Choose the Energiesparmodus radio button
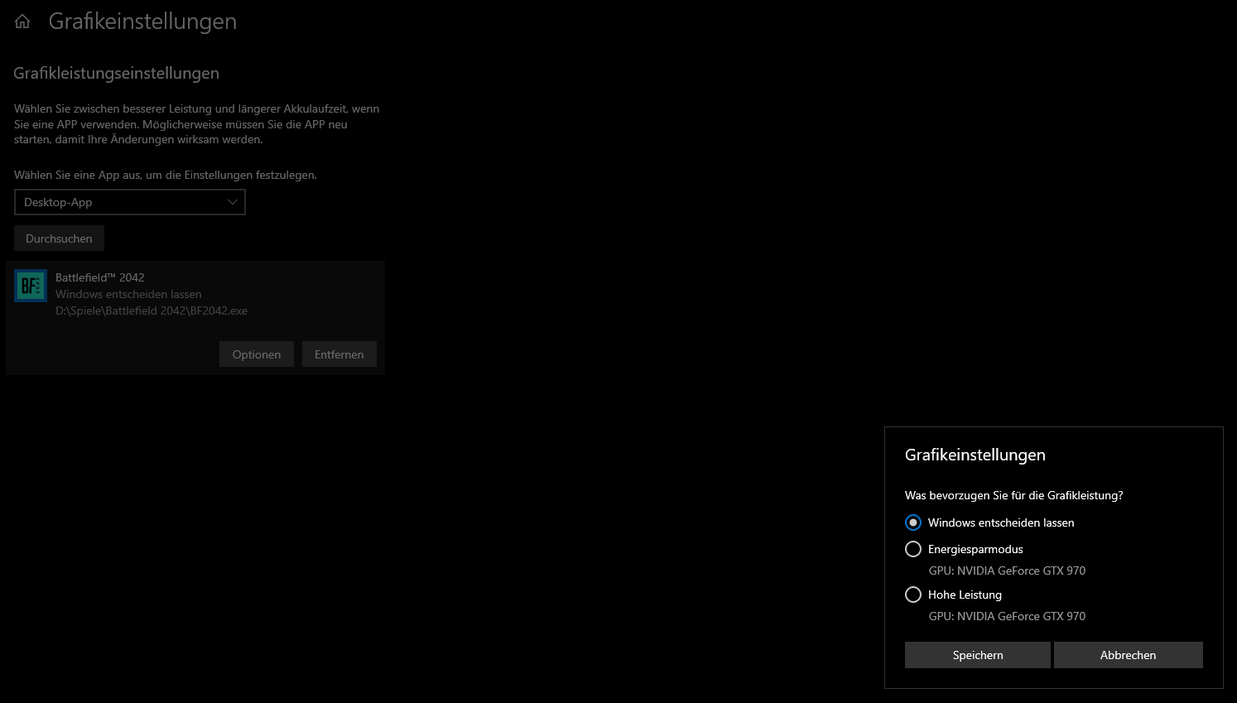 coord(913,549)
